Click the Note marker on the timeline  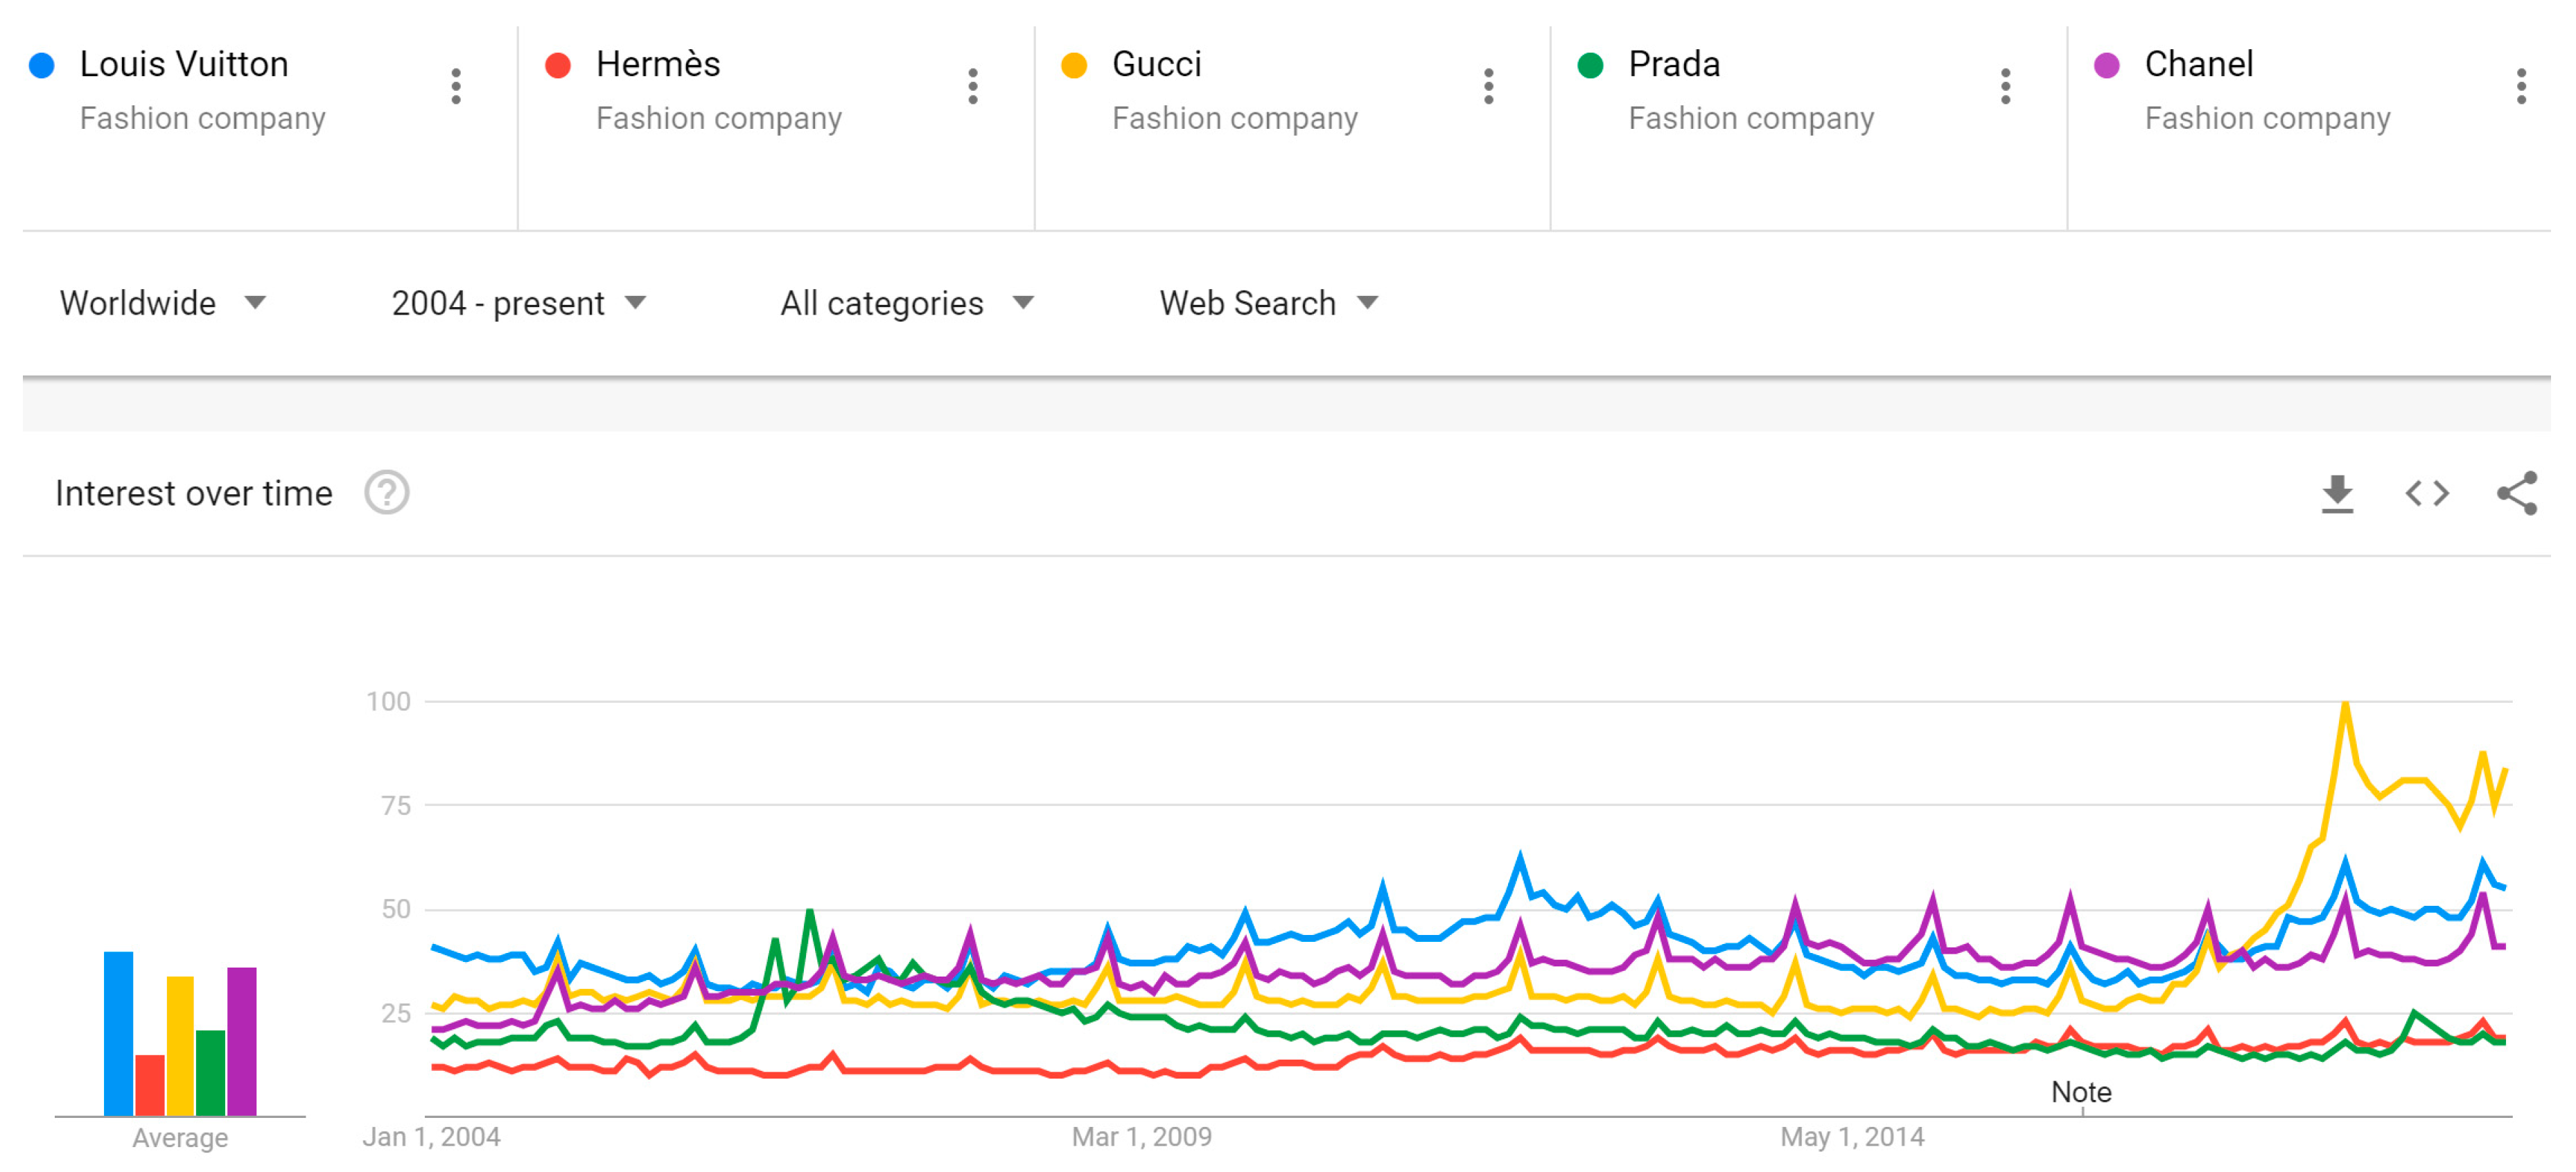coord(2081,1093)
